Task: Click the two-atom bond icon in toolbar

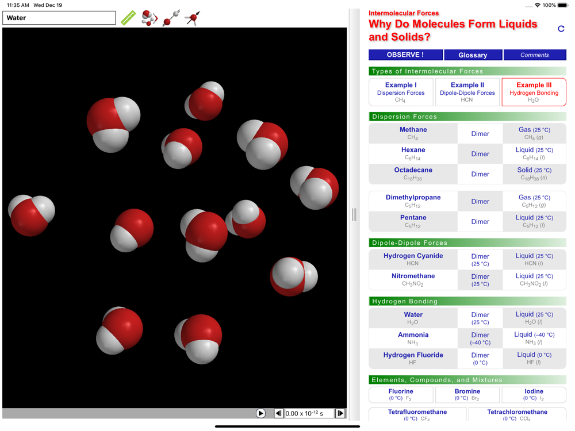Action: tap(171, 18)
